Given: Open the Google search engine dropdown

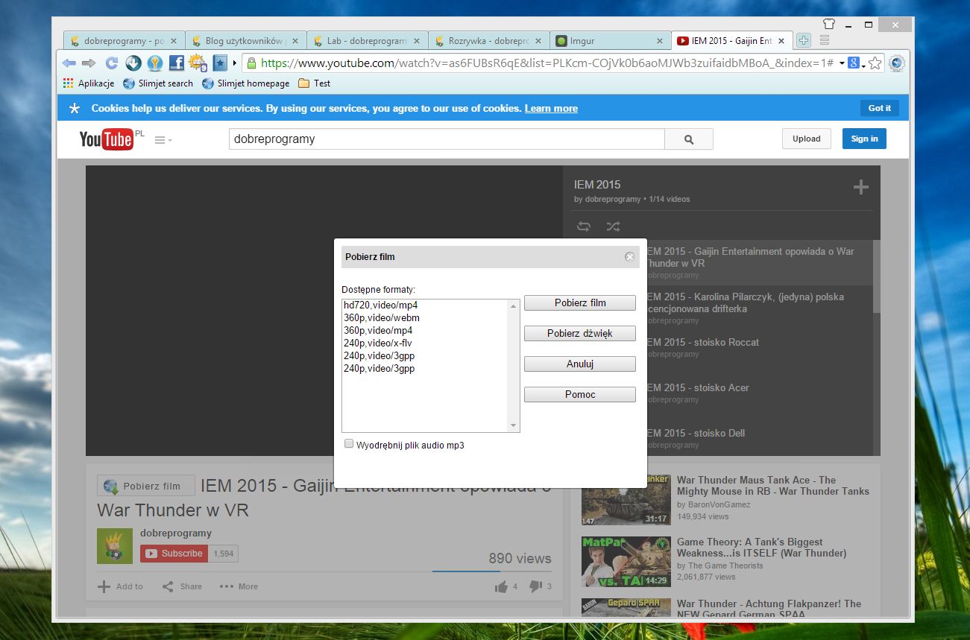Looking at the screenshot, I should pyautogui.click(x=856, y=63).
